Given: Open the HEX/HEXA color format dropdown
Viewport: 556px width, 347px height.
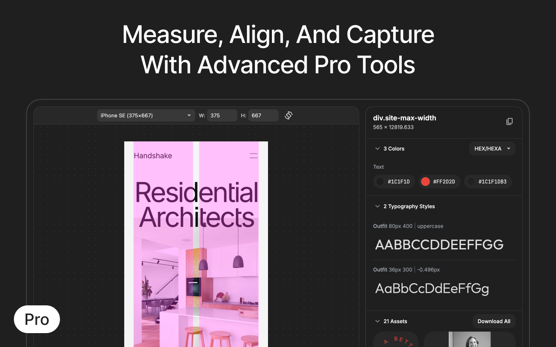Looking at the screenshot, I should (492, 149).
